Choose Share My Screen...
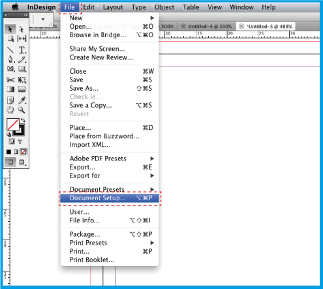 pyautogui.click(x=110, y=49)
